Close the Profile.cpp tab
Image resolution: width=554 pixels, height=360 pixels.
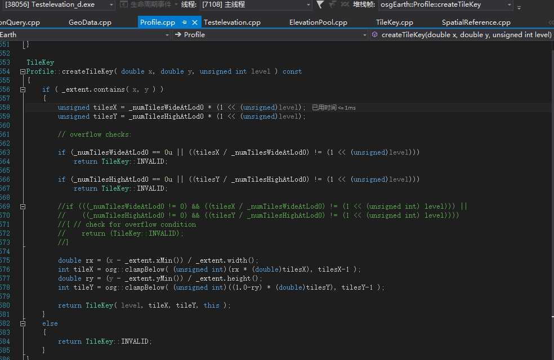click(195, 22)
